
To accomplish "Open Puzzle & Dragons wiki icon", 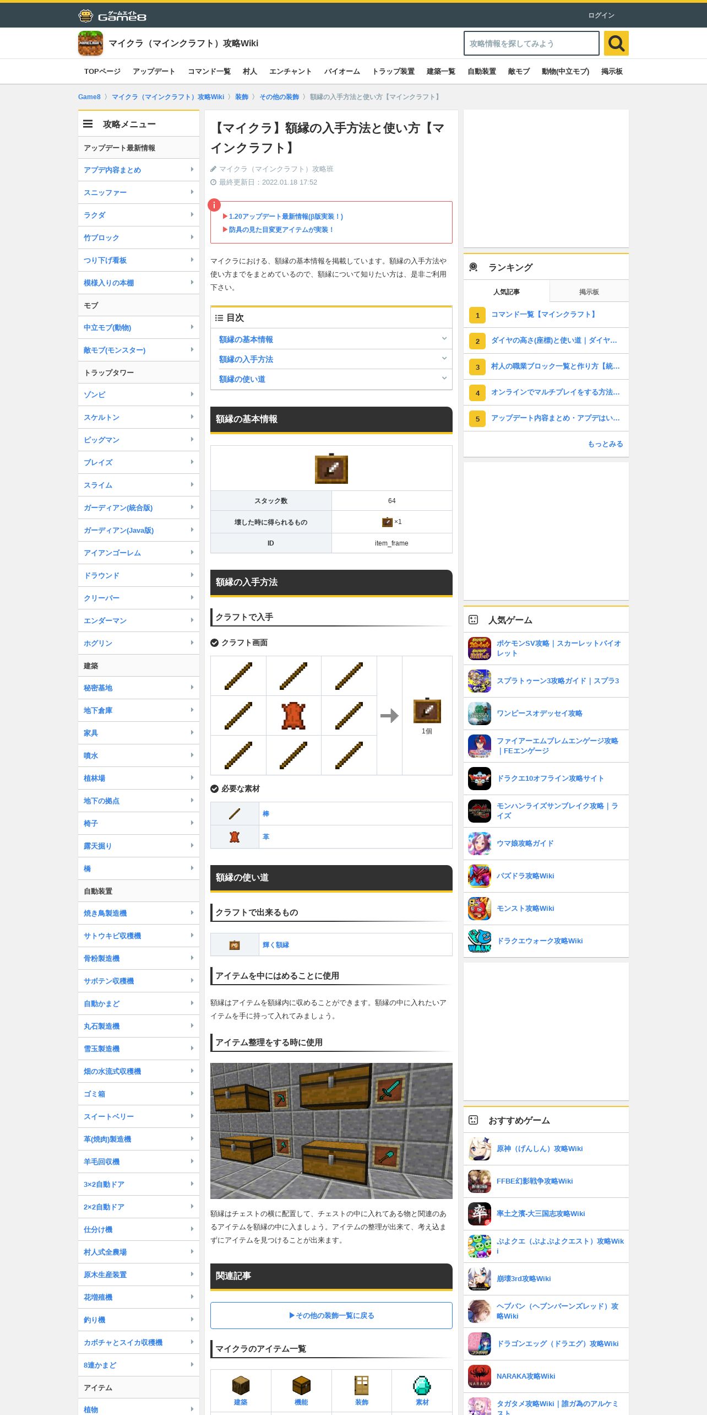I will (x=480, y=876).
